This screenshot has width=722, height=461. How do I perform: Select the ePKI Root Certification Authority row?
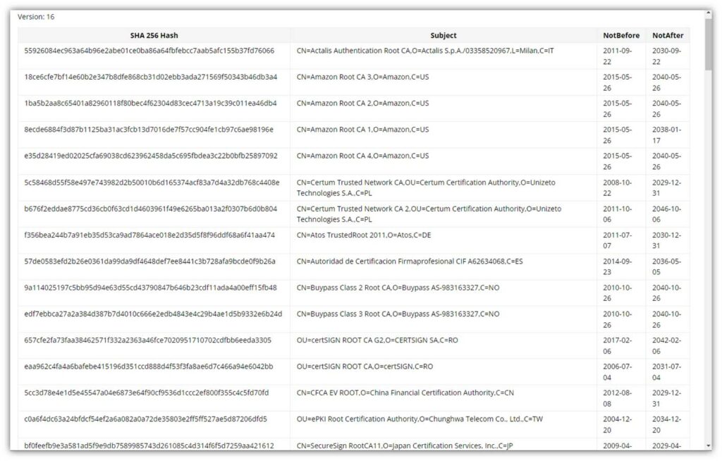click(420, 419)
